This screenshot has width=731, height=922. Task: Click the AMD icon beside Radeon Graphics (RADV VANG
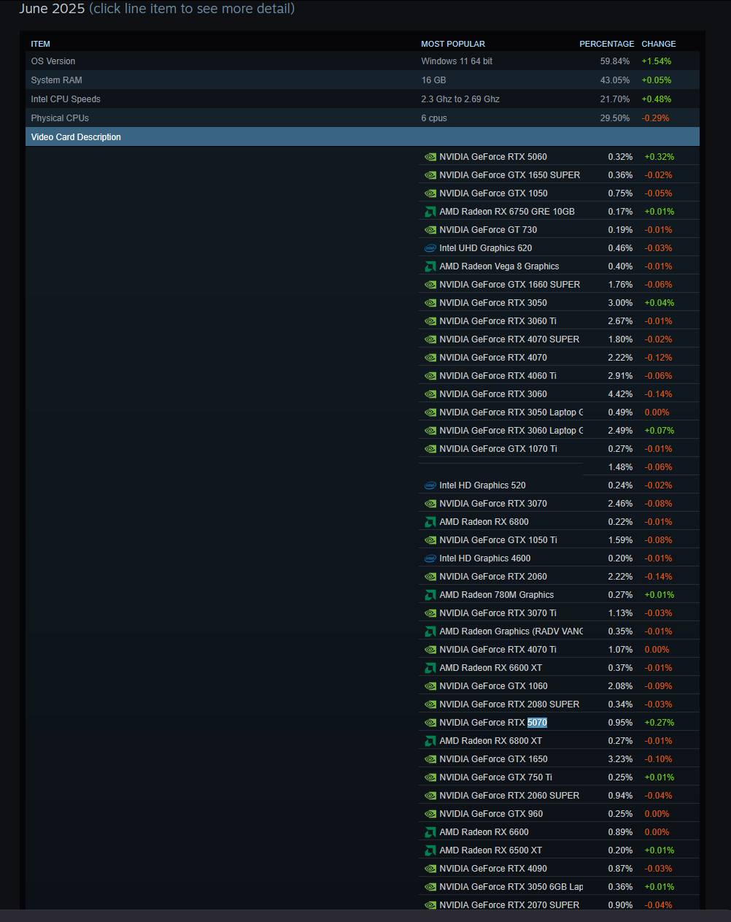pos(430,631)
